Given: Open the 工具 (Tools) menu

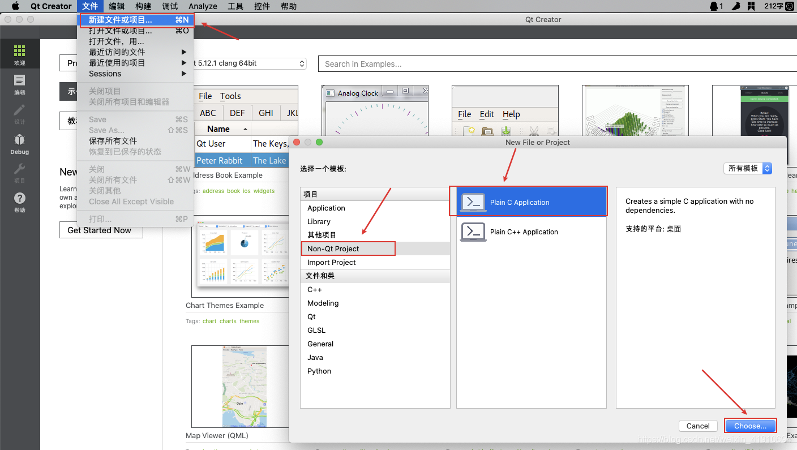Looking at the screenshot, I should tap(235, 6).
